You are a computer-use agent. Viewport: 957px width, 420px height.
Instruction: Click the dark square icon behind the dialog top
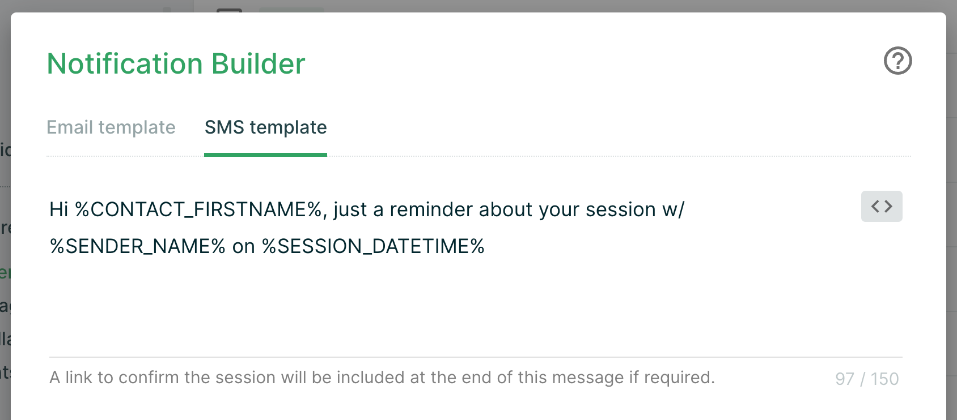click(x=230, y=10)
